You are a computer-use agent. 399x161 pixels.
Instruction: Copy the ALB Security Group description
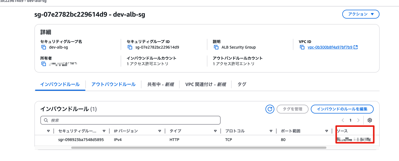[x=216, y=47]
